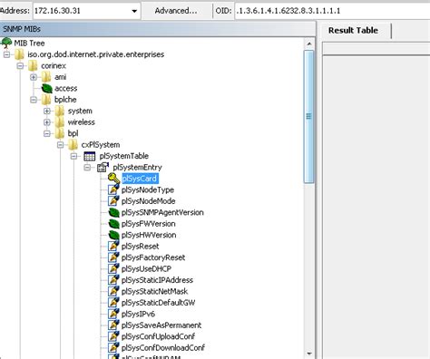
Task: Click the folder icon beside iso.org.dod.internet.private.enterprises
Action: coord(19,54)
